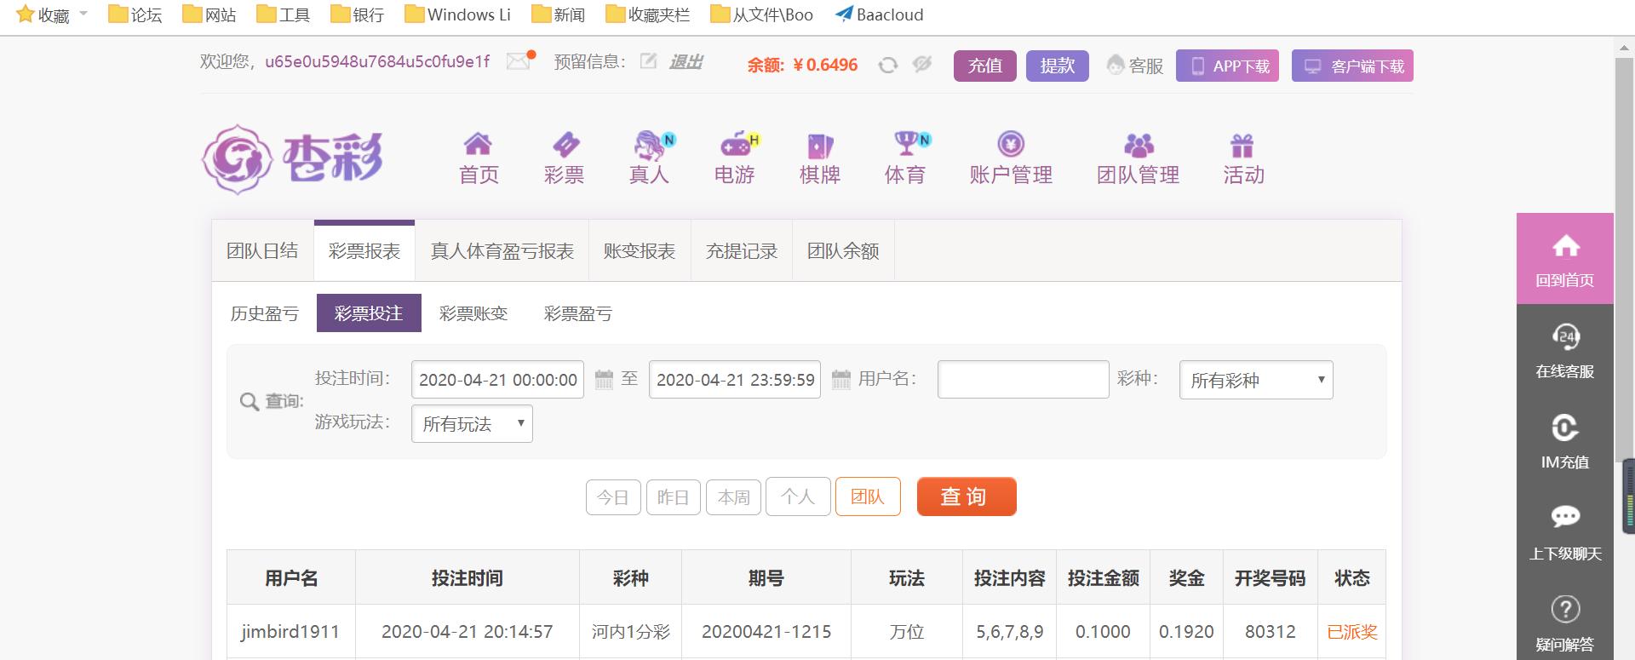Switch to 真人体育盈亏报表 tab

(x=502, y=251)
